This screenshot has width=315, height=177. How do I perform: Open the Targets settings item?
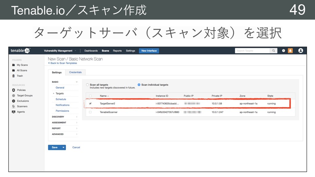[60, 93]
